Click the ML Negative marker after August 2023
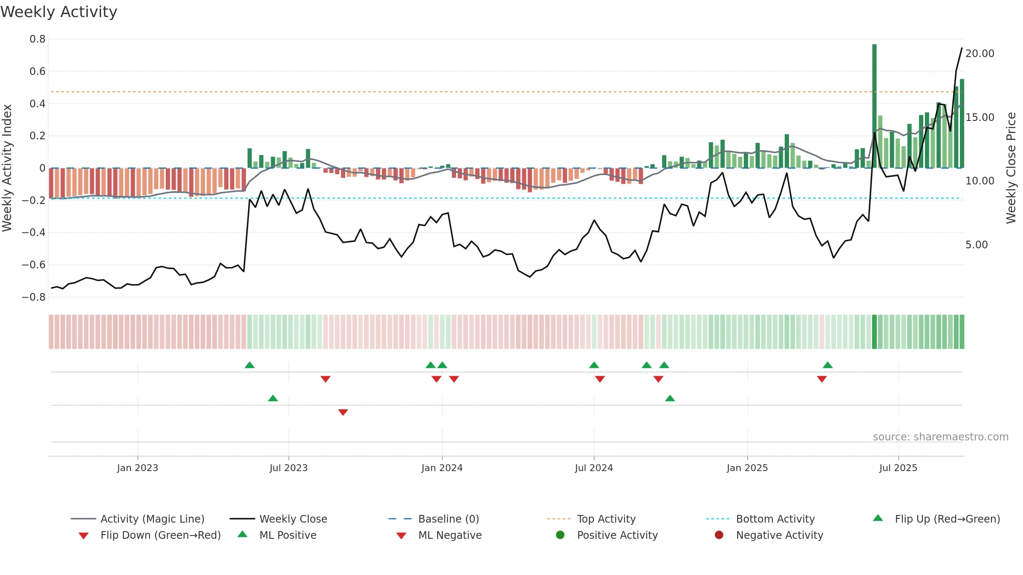The image size is (1023, 575). coord(343,412)
